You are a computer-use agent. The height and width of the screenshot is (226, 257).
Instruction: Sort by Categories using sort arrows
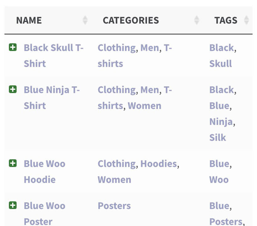tap(197, 20)
